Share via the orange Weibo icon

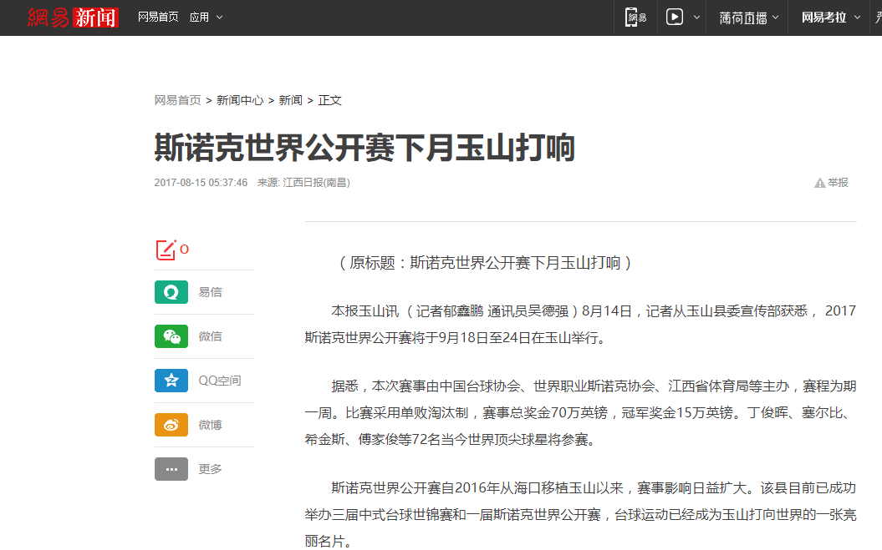171,425
